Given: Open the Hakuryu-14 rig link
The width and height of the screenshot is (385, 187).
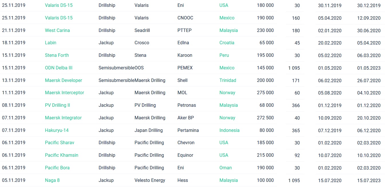Looking at the screenshot, I should (x=57, y=130).
